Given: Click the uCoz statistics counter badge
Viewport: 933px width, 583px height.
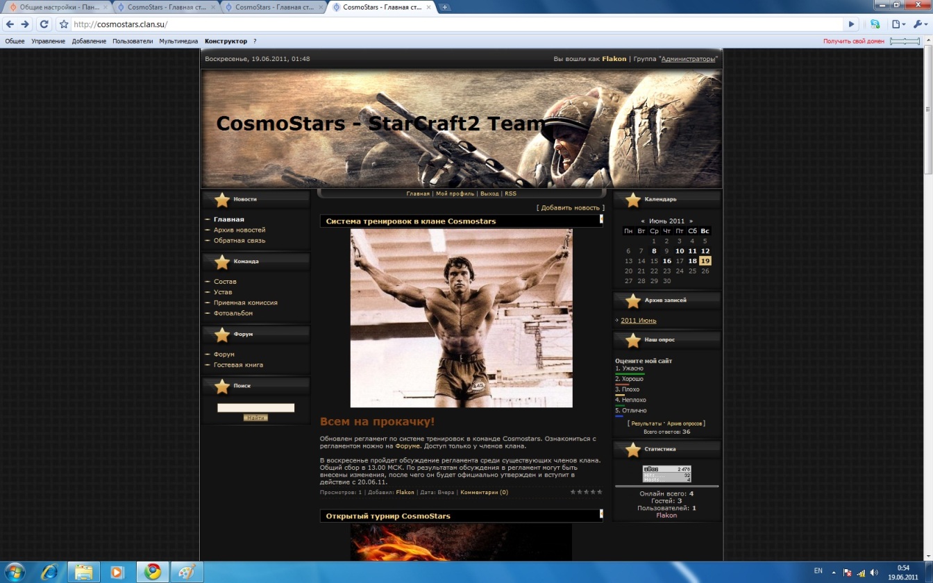Looking at the screenshot, I should (x=666, y=474).
